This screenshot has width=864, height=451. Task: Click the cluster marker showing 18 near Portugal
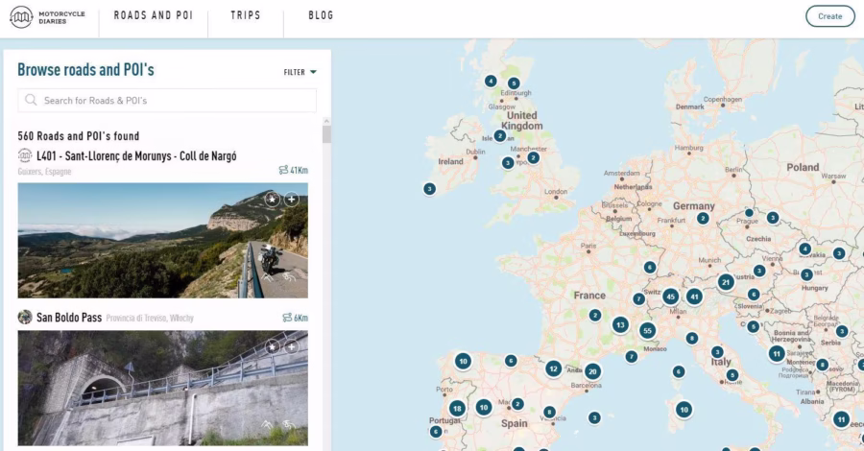coord(457,408)
